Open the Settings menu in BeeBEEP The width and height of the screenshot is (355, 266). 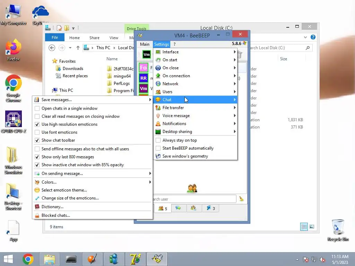click(162, 44)
